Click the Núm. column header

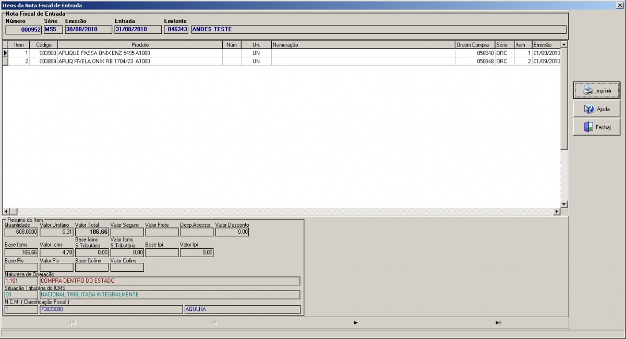pos(232,45)
